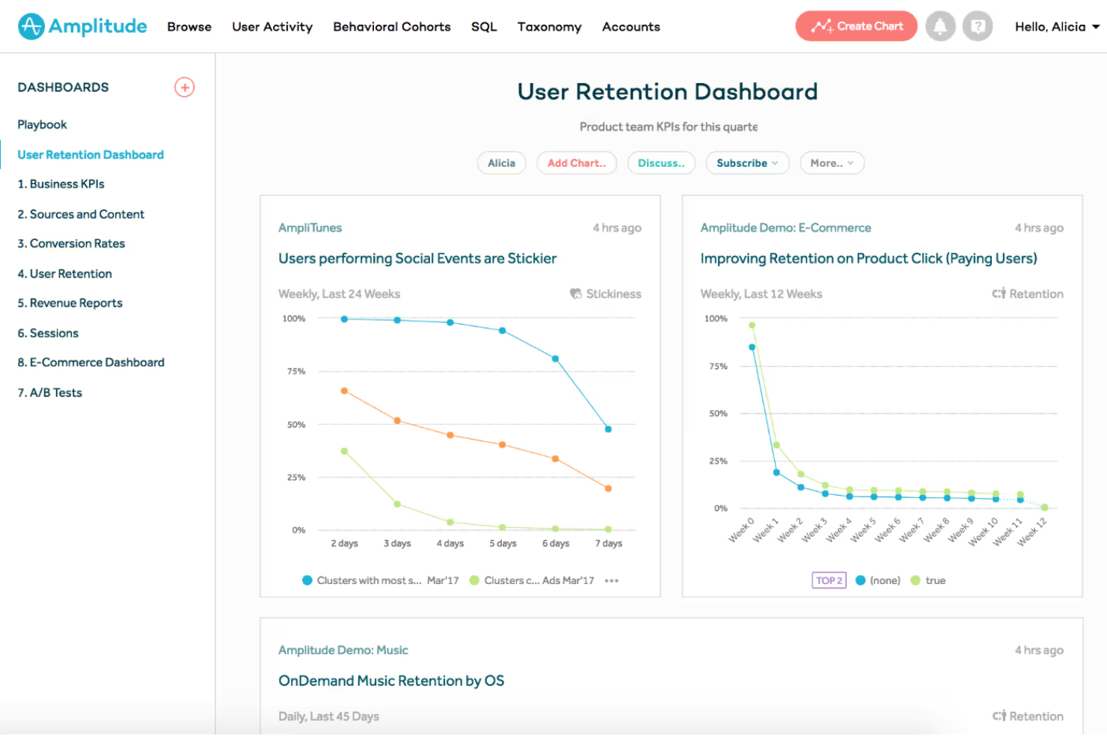Click the AmpliTunes project label
The image size is (1107, 738).
[310, 228]
